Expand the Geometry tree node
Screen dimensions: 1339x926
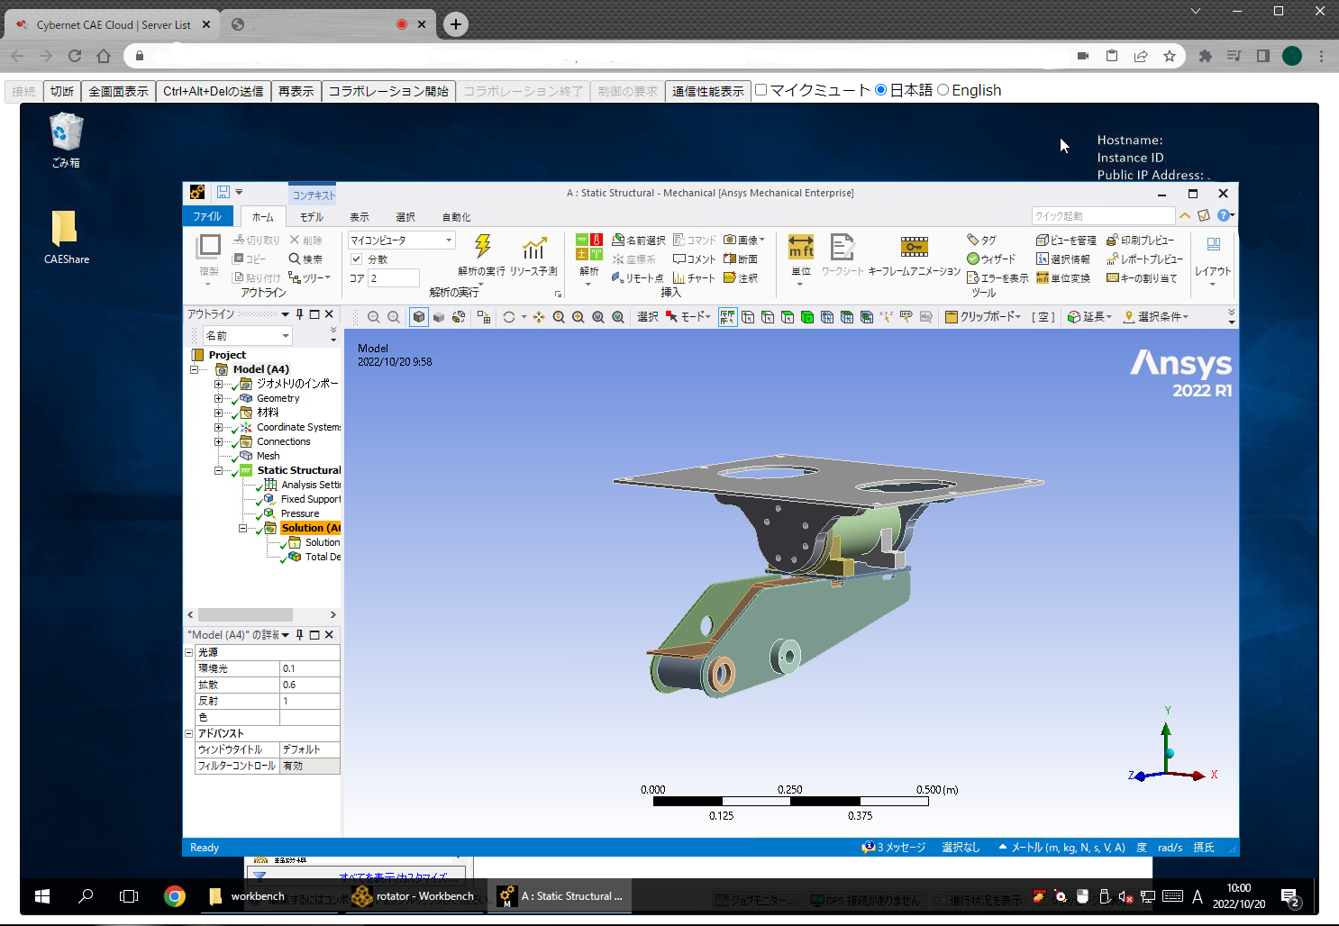click(218, 398)
